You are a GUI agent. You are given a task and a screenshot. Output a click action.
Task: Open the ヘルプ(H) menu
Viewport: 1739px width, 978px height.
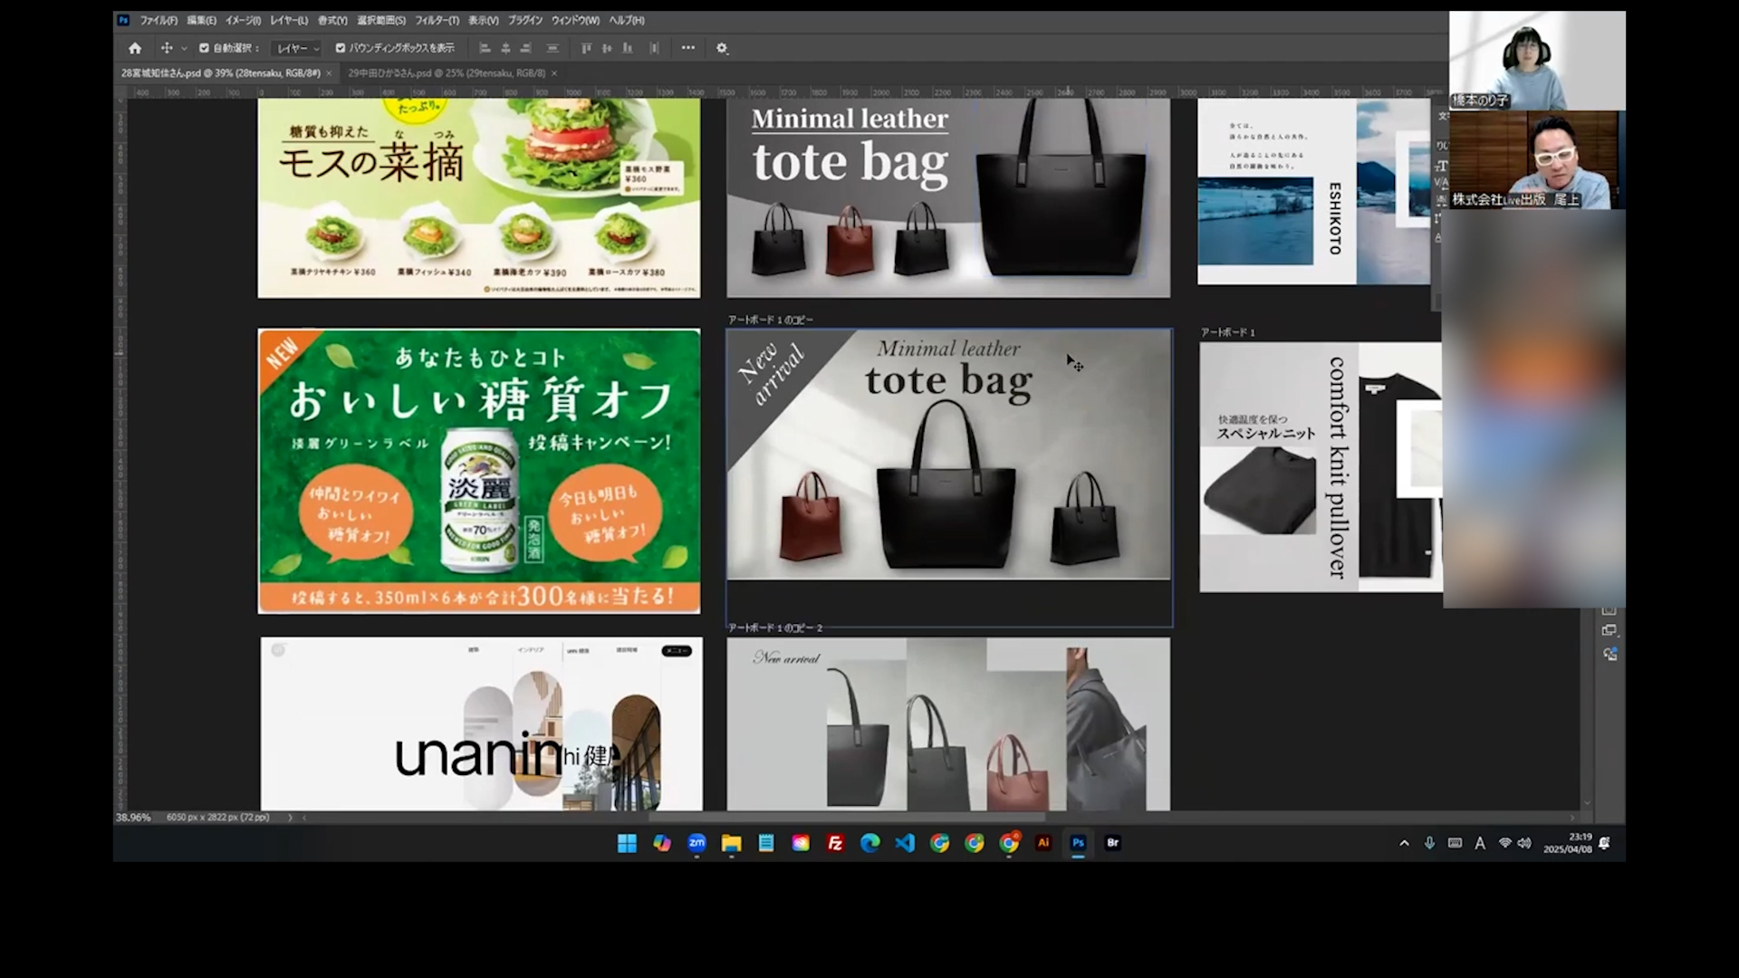pos(627,20)
